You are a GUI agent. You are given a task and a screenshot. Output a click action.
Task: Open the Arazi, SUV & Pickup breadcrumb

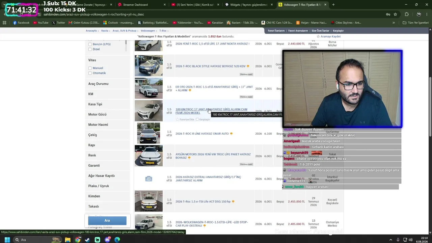click(125, 31)
